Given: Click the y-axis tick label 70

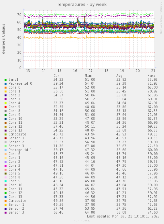Looking at the screenshot, I should point(19,15).
